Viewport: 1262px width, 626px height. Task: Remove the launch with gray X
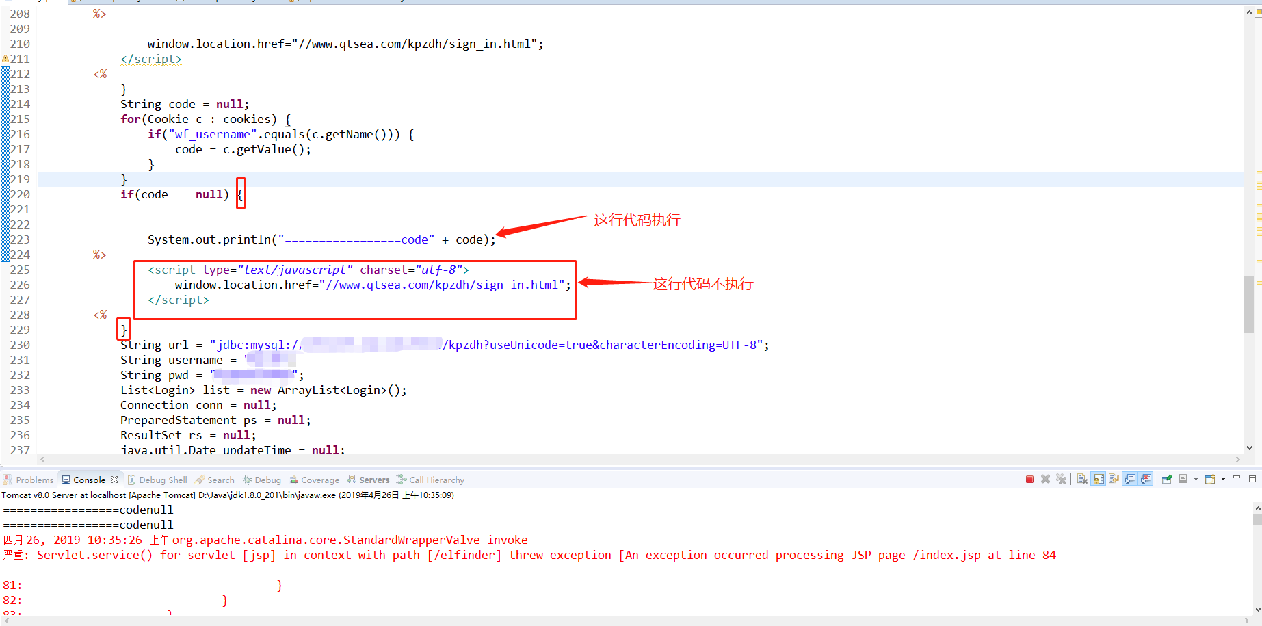click(x=1045, y=480)
